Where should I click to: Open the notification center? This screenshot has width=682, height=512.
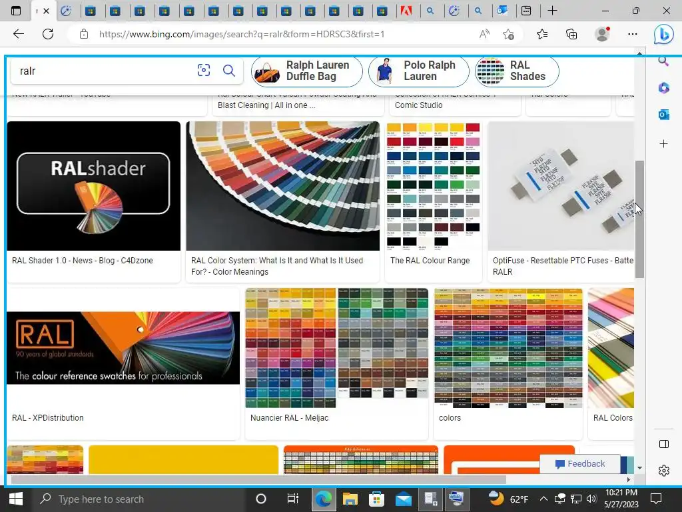coord(656,499)
